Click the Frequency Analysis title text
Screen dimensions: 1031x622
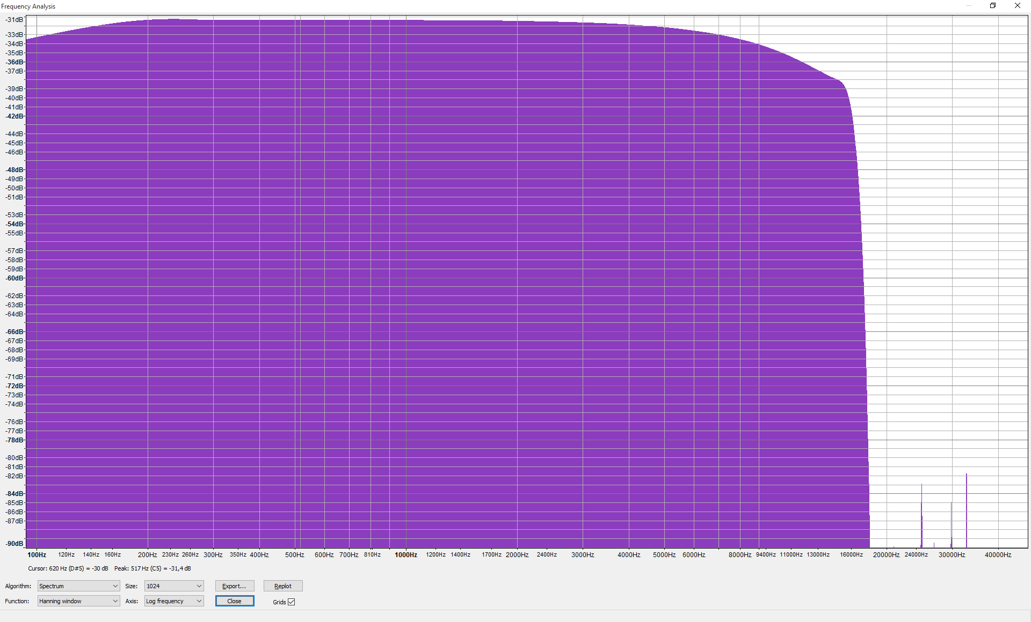28,6
